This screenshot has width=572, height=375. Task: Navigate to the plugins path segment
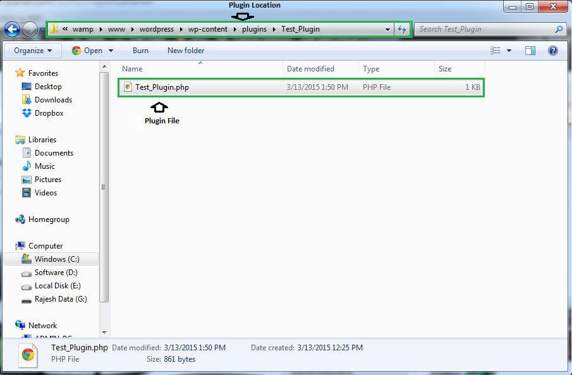point(254,29)
